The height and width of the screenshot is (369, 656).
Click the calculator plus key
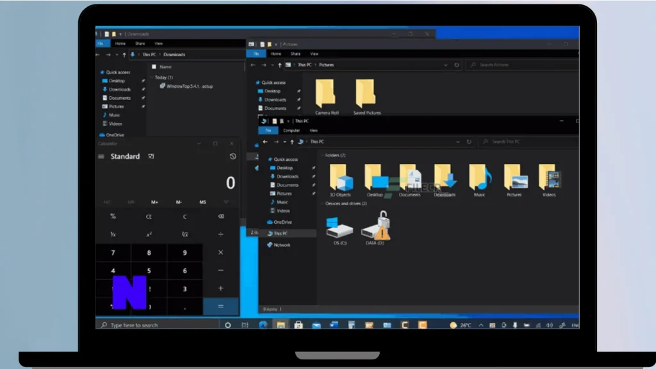(x=220, y=288)
